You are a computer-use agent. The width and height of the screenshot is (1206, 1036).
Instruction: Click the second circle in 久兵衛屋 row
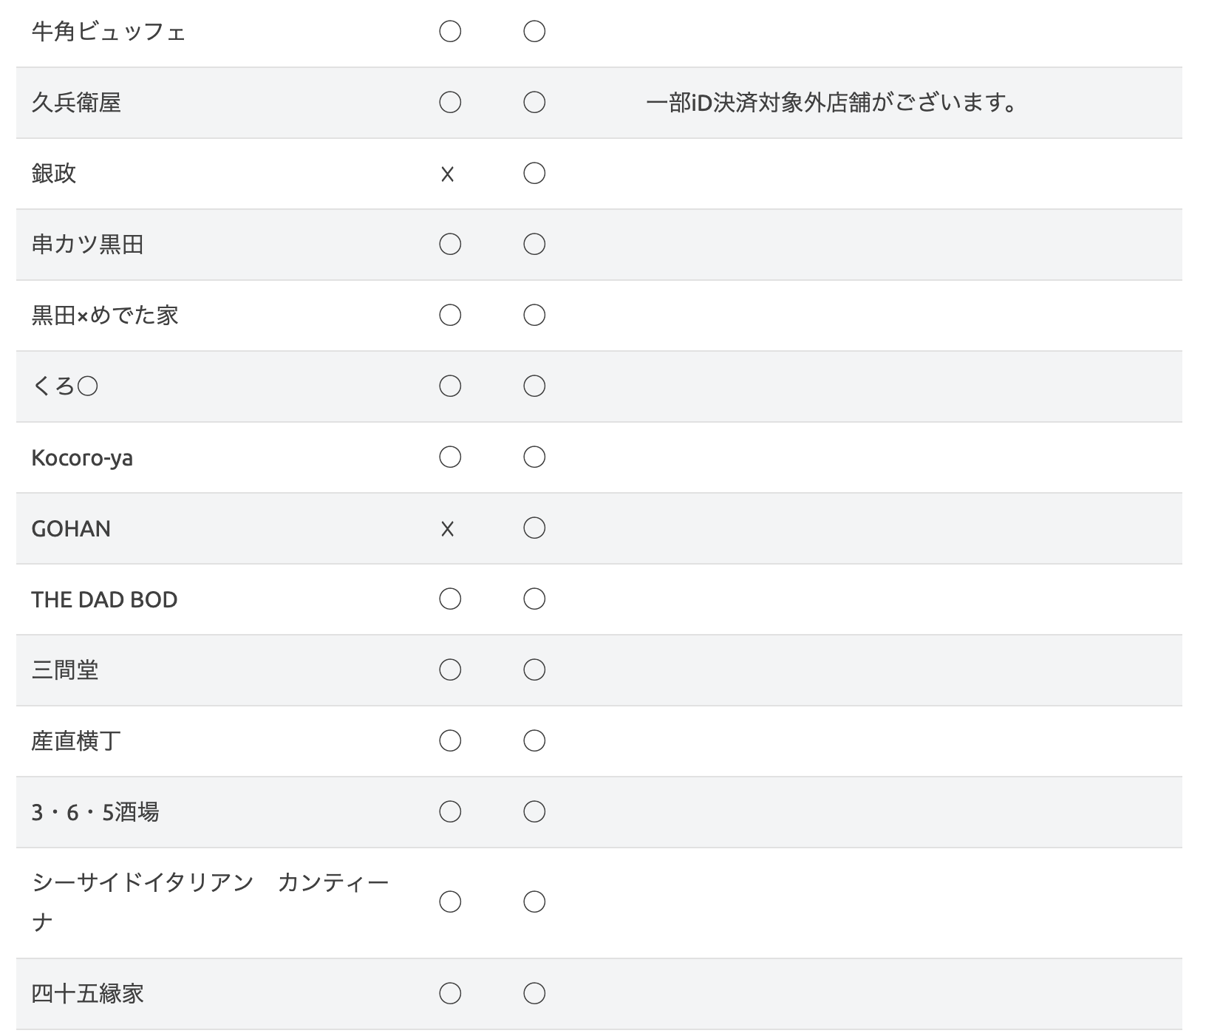(534, 102)
